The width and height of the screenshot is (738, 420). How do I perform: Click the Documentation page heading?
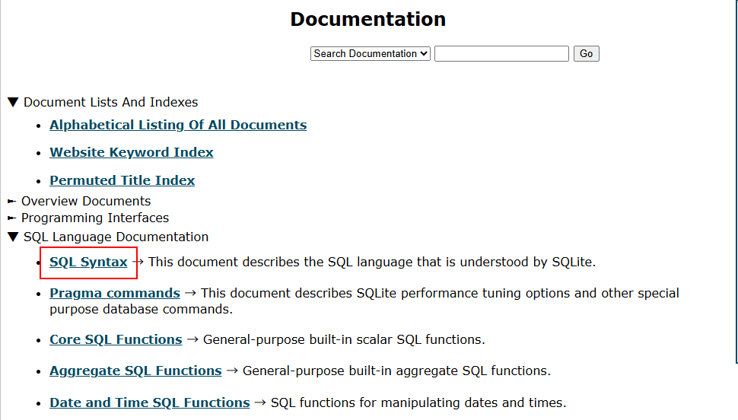coord(368,19)
